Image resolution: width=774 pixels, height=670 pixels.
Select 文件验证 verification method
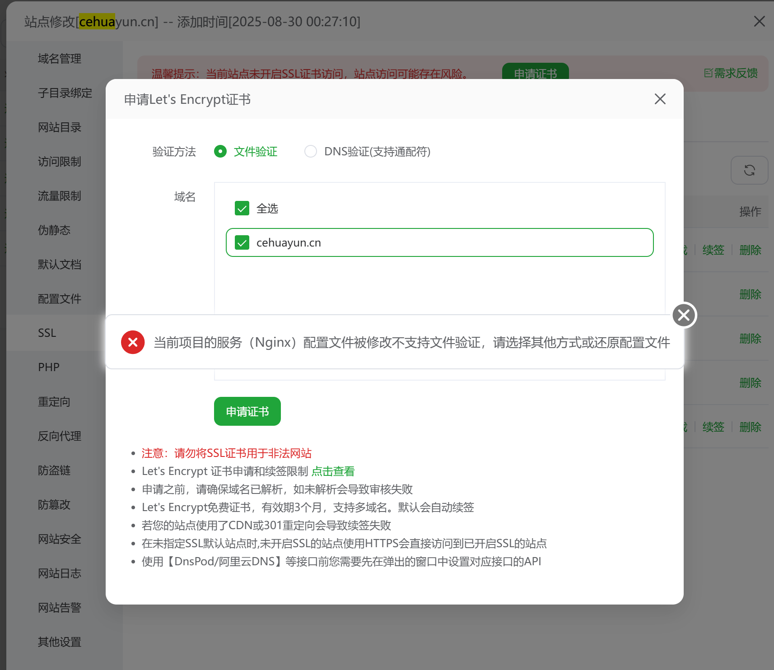tap(220, 152)
